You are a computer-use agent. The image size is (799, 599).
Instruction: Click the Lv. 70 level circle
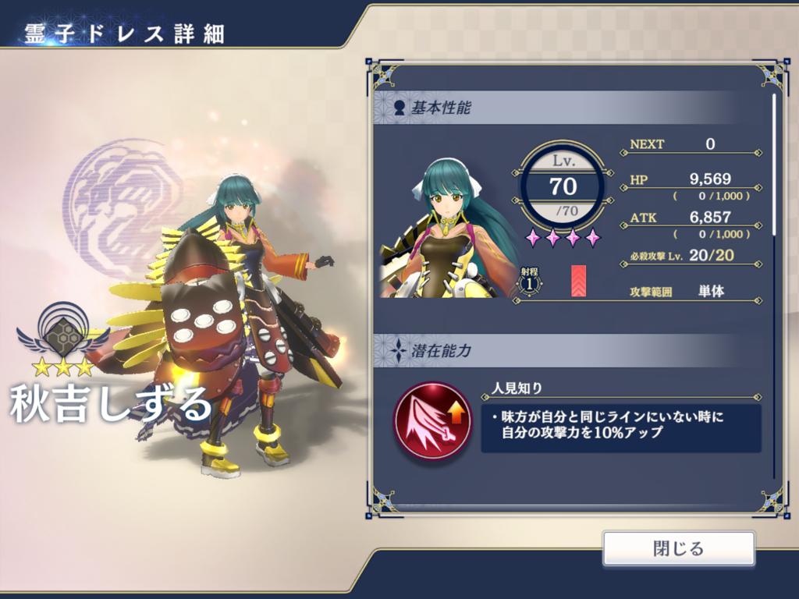[x=563, y=186]
